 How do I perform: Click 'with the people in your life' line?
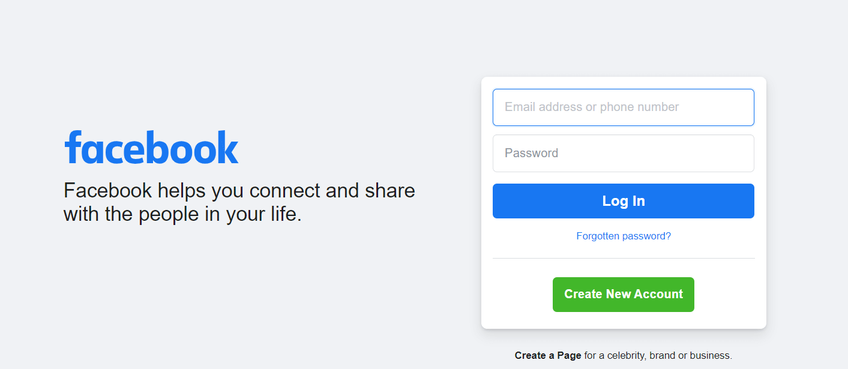click(x=182, y=214)
